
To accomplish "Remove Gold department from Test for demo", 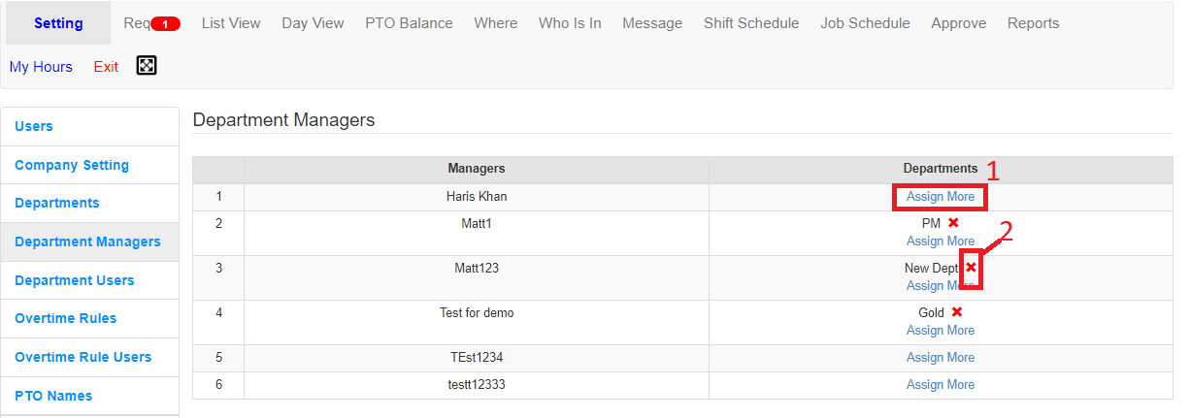I will (x=956, y=312).
